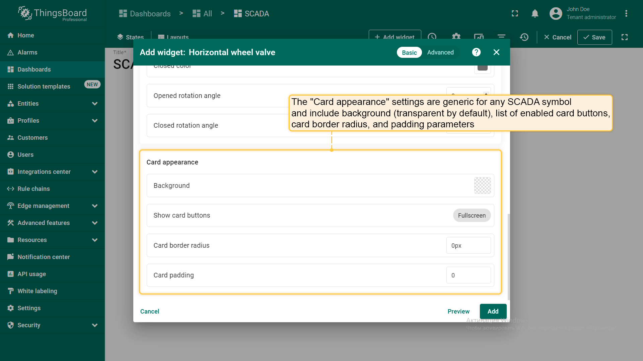Screen dimensions: 643x361
Task: Toggle the Fullscreen card button chip
Action: 472,216
